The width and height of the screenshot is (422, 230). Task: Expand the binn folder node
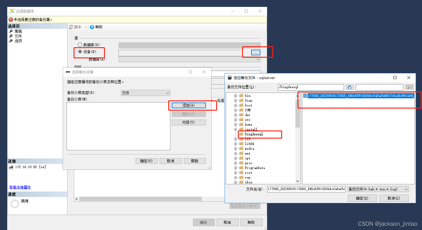(x=236, y=100)
